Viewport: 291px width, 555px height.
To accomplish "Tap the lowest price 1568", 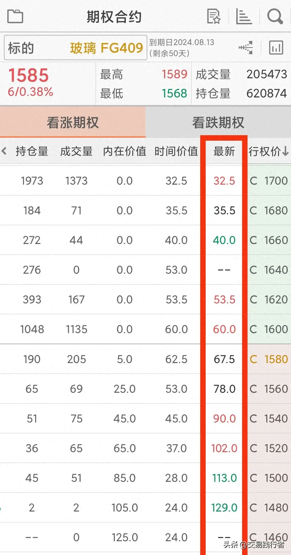I will pyautogui.click(x=174, y=93).
